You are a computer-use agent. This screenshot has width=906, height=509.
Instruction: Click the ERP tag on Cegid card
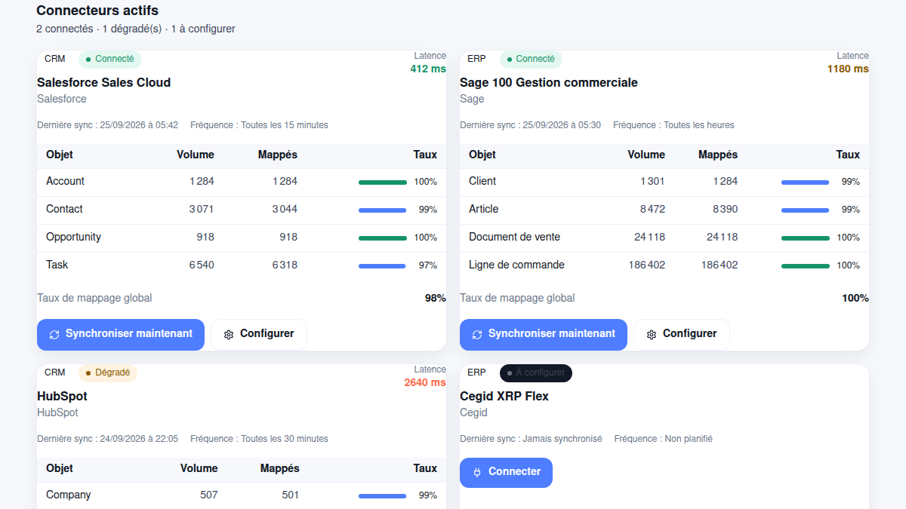[x=476, y=373]
